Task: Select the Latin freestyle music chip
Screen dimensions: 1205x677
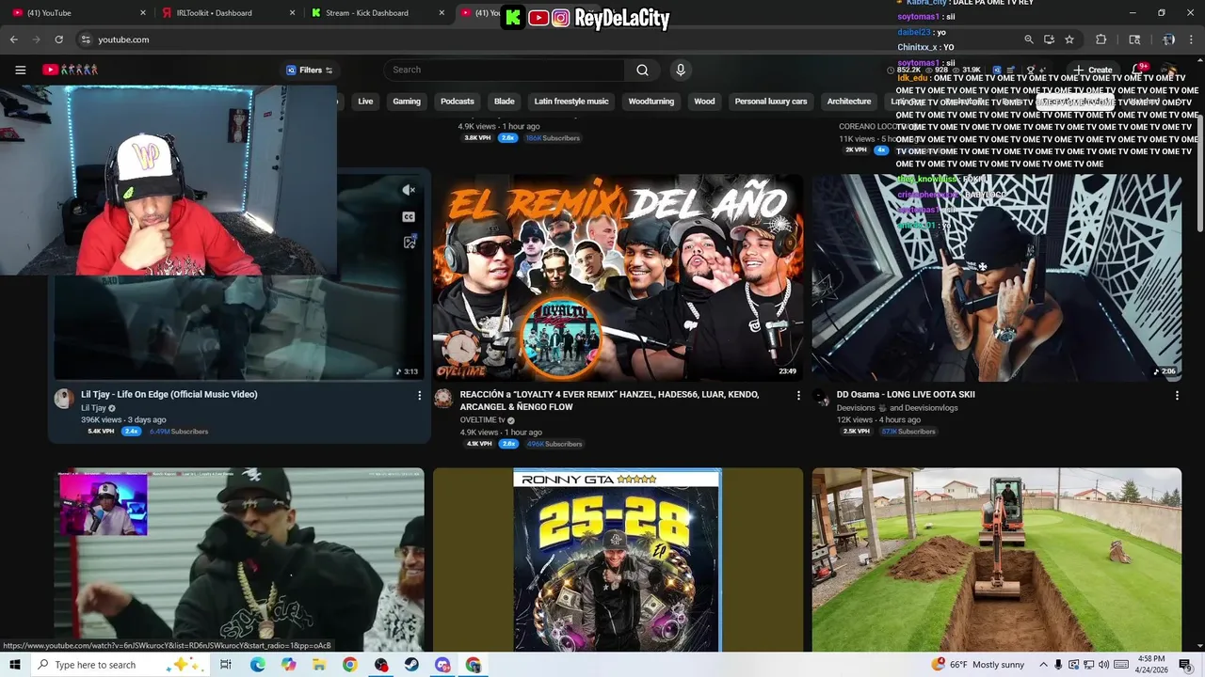Action: point(571,102)
